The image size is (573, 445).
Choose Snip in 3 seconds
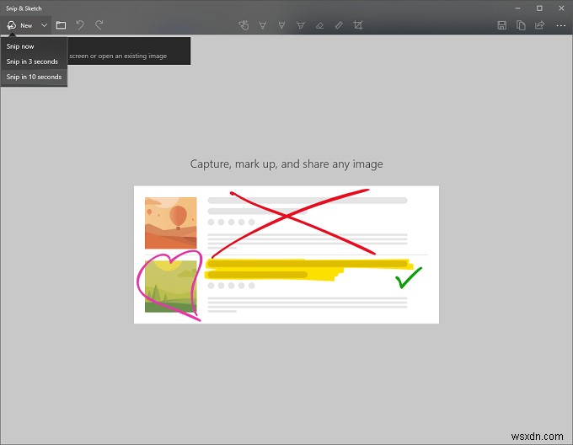pyautogui.click(x=34, y=62)
